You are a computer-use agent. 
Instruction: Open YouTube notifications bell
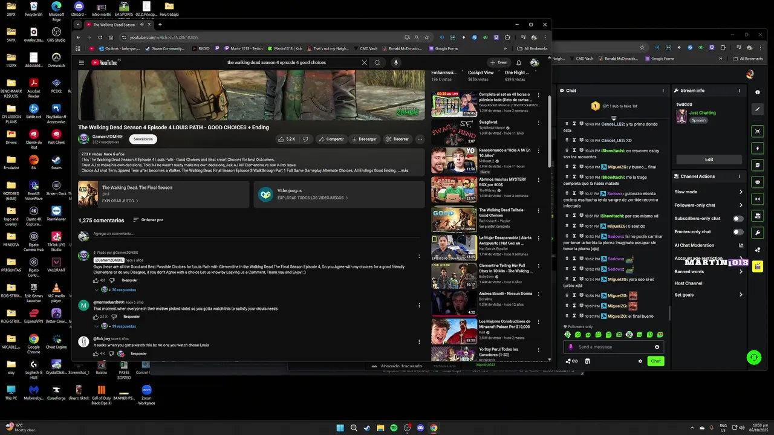518,62
